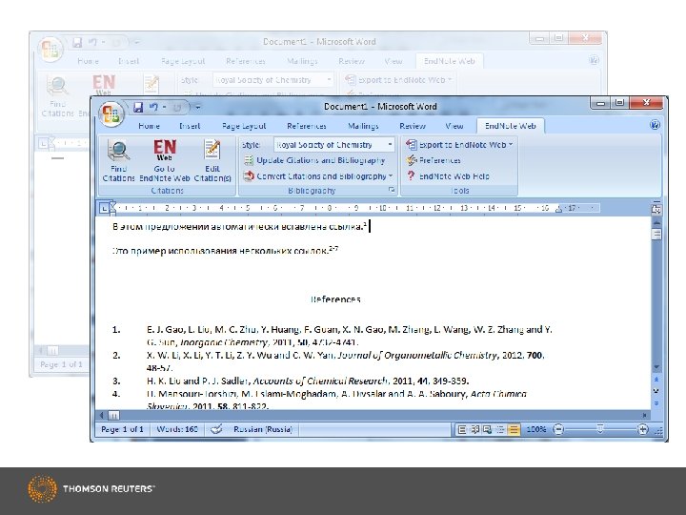The width and height of the screenshot is (686, 515).
Task: Click the References heading in document
Action: coord(335,299)
